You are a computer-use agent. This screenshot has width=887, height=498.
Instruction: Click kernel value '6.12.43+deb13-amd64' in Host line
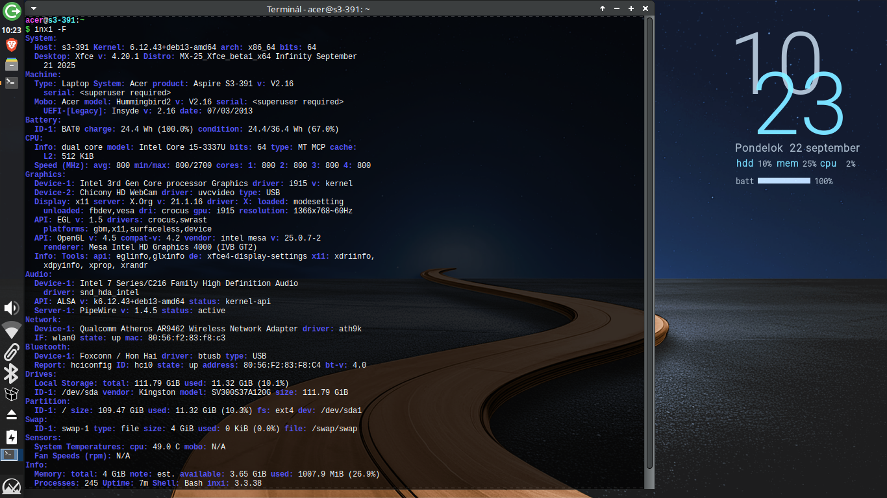click(173, 47)
